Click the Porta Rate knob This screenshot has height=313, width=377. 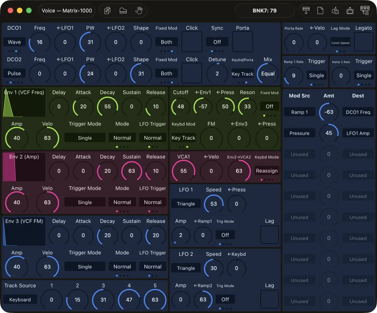coord(294,42)
